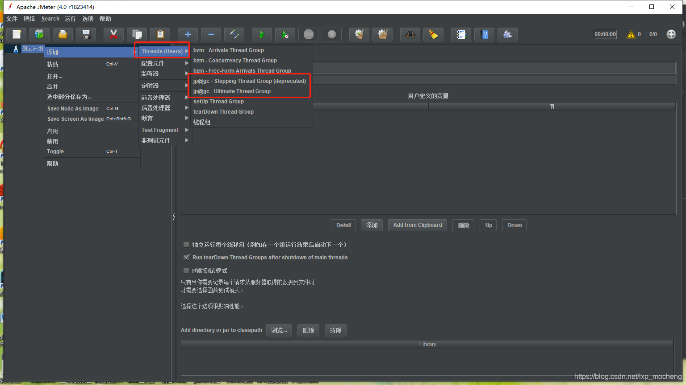Click the Clear All double broom icon

382,34
